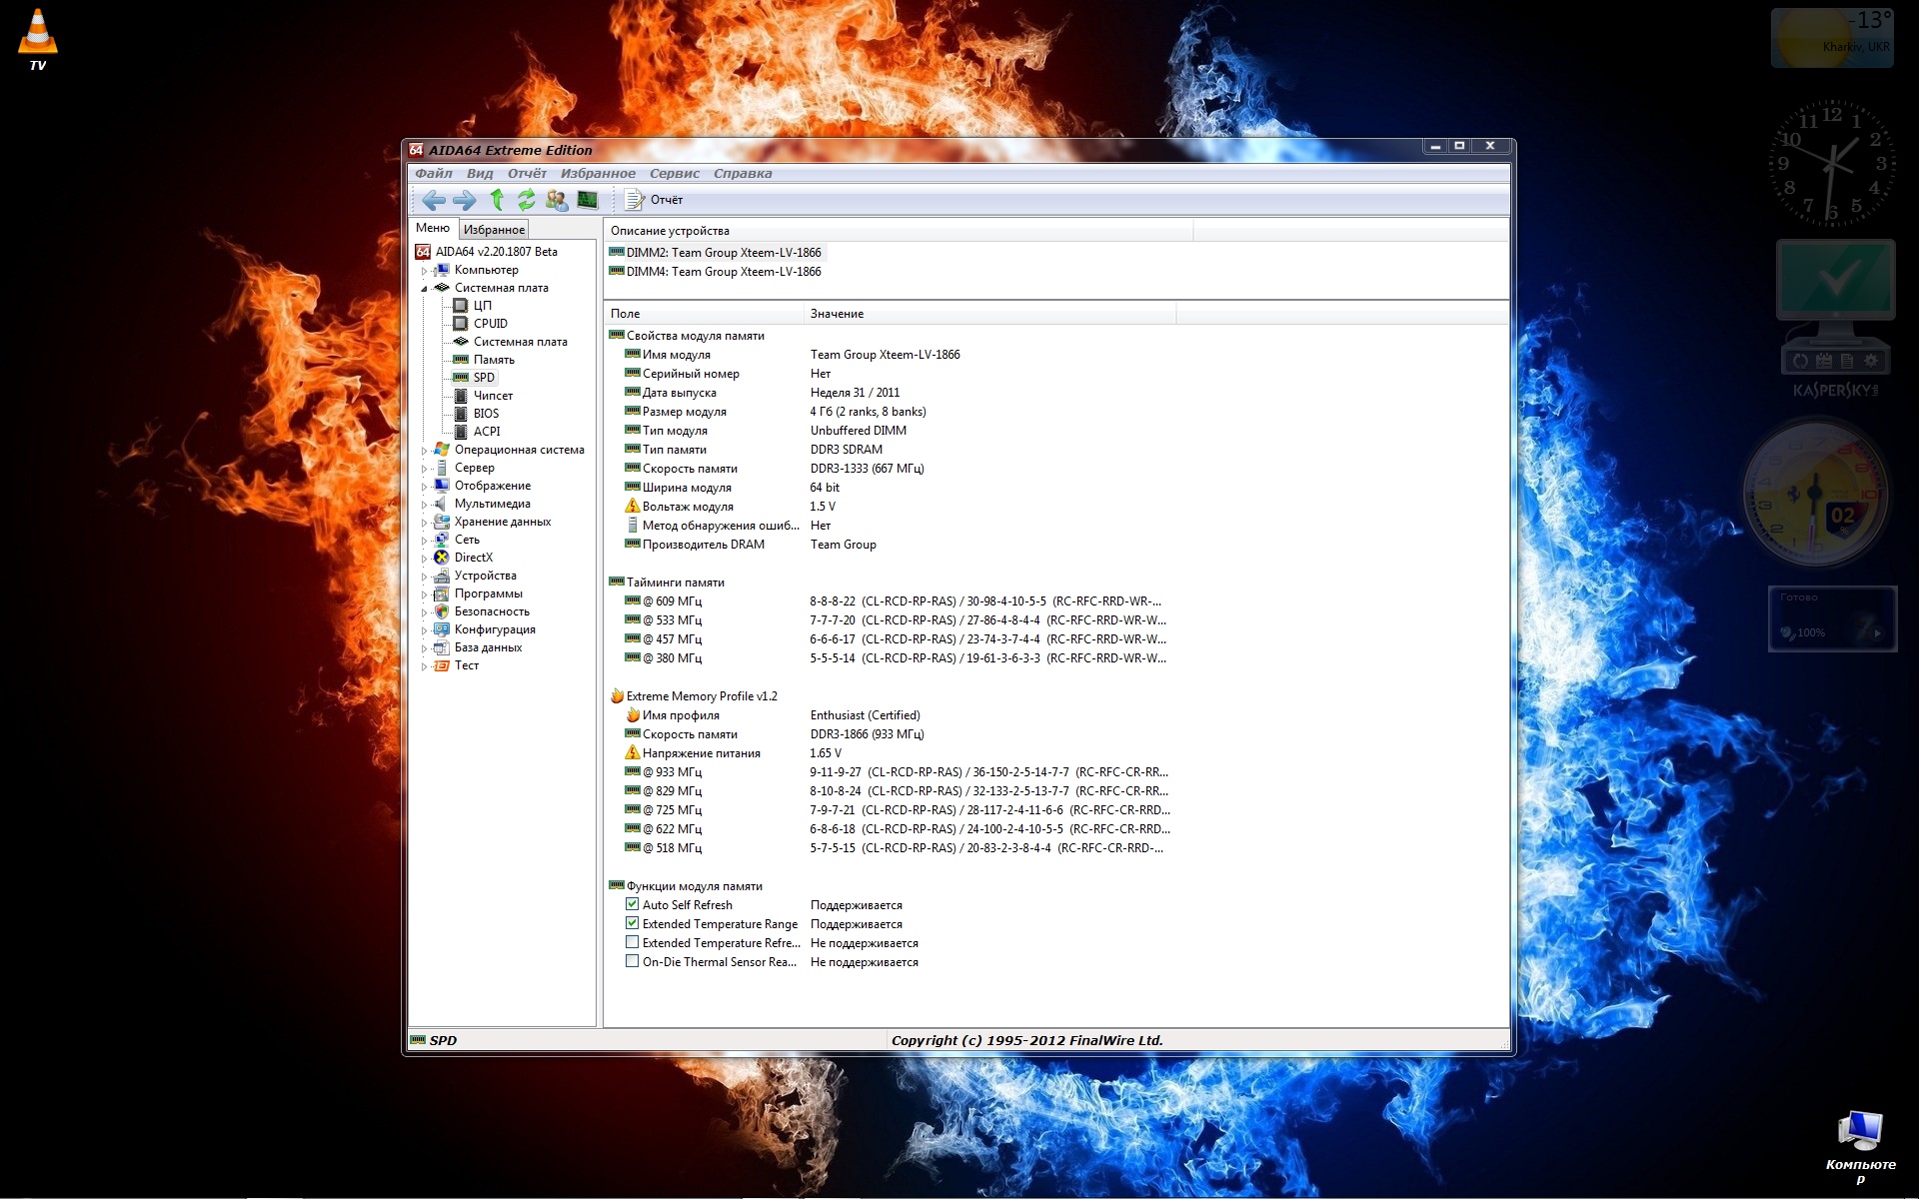Click the Программы icon in the tree
The image size is (1919, 1199).
[442, 594]
